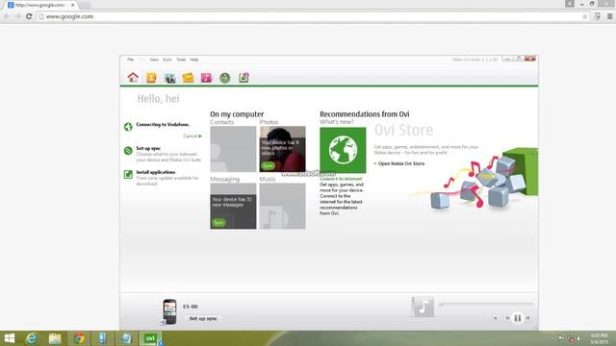Click the music note album art icon
The image size is (616, 346).
(423, 307)
